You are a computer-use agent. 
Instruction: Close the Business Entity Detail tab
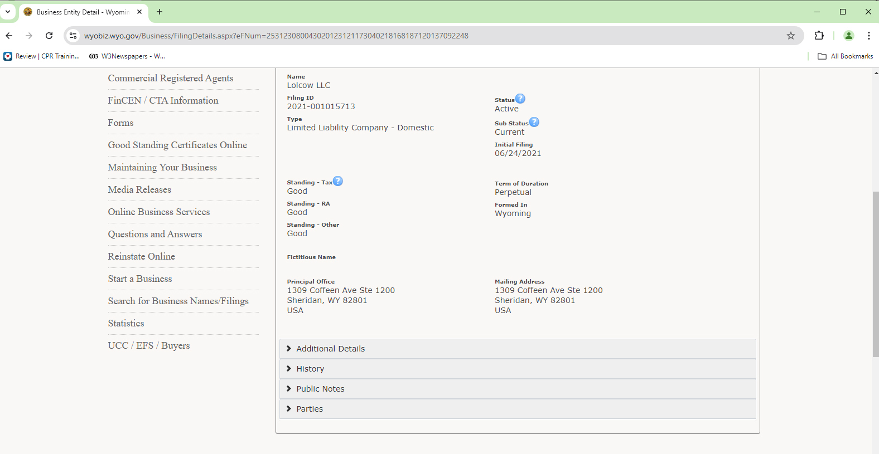[139, 12]
